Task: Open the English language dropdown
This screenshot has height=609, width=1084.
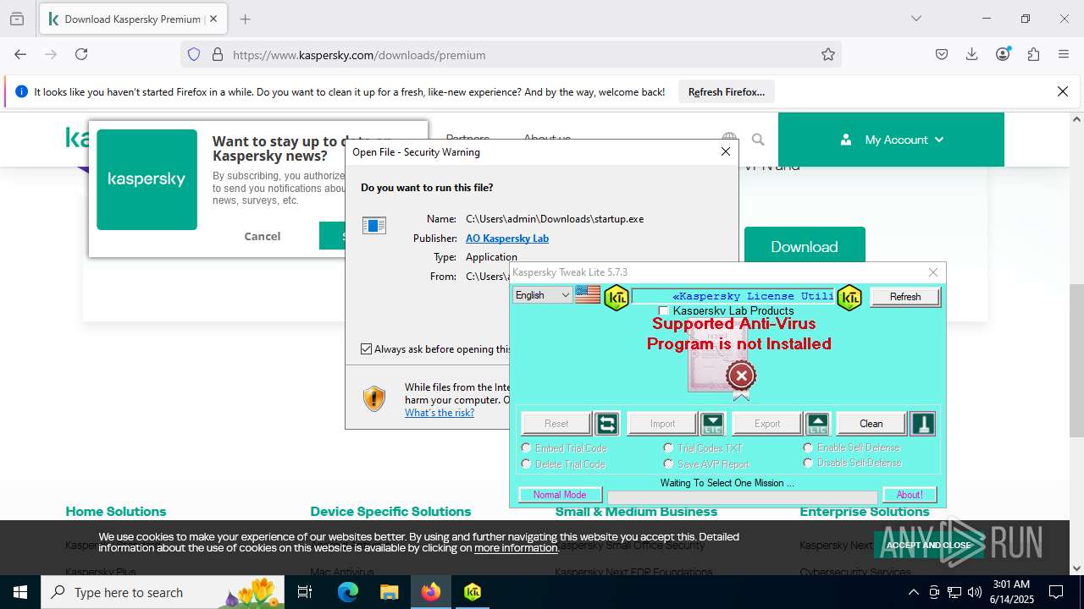Action: (x=543, y=294)
